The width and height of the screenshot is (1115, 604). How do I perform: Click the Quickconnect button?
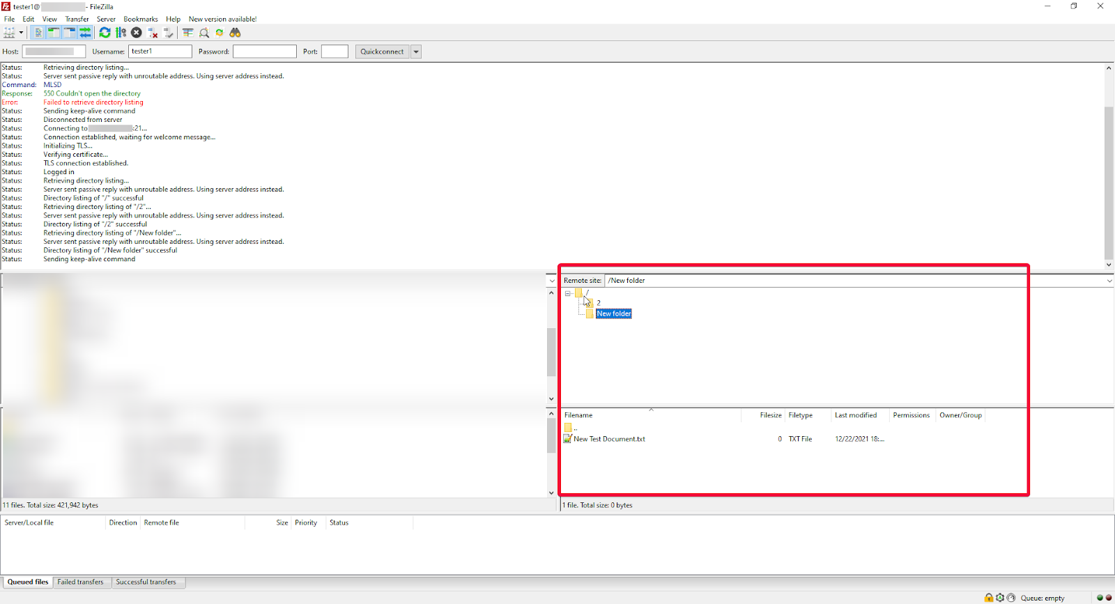pos(382,52)
